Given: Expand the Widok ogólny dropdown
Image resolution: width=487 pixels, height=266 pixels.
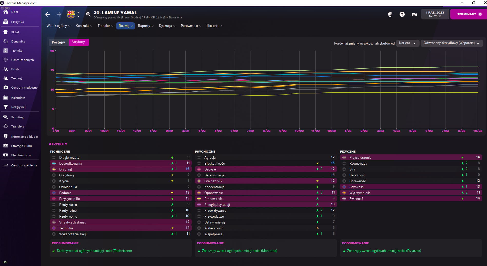Looking at the screenshot, I should click(58, 26).
